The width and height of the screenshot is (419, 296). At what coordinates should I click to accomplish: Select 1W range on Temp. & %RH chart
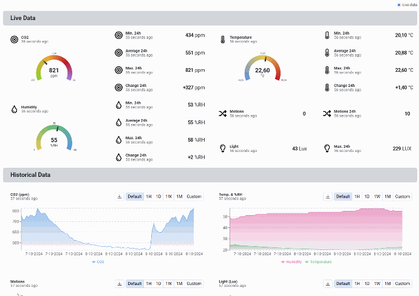coord(377,196)
